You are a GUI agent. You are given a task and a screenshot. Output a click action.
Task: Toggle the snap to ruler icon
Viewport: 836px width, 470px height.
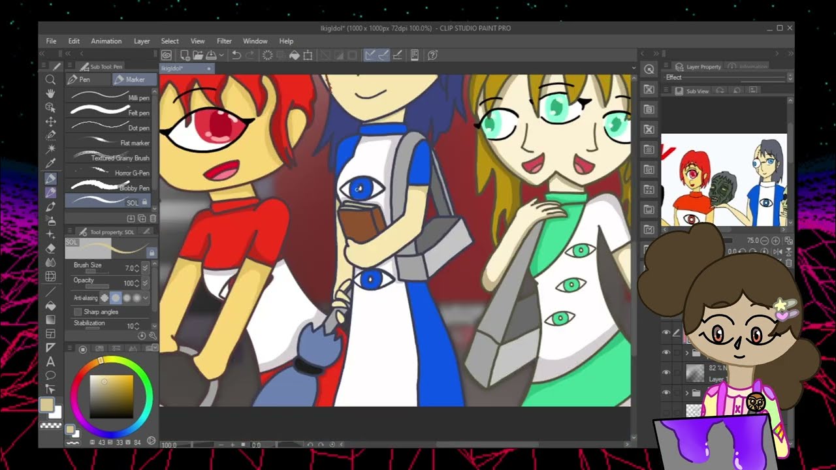370,55
